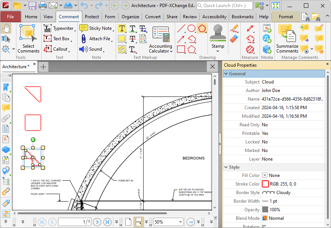
Task: Open the File menu
Action: pyautogui.click(x=10, y=17)
